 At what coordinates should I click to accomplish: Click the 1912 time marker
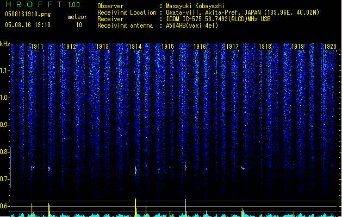pyautogui.click(x=70, y=47)
